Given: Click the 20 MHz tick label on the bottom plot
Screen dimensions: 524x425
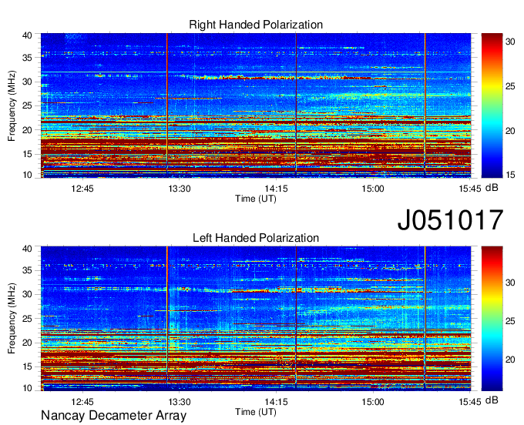Looking at the screenshot, I should [27, 343].
